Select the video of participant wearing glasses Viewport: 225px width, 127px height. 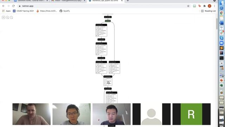pos(71,114)
